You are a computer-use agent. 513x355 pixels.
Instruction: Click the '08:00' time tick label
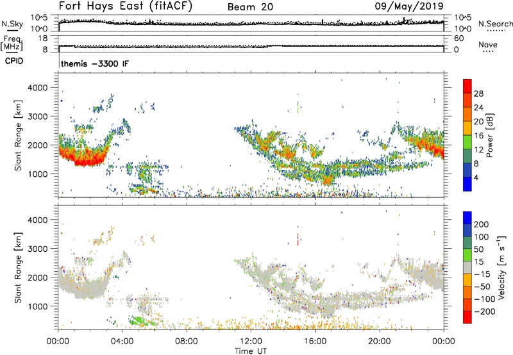[x=187, y=342]
